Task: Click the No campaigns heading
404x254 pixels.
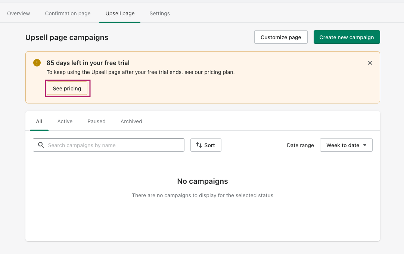Action: click(x=202, y=181)
